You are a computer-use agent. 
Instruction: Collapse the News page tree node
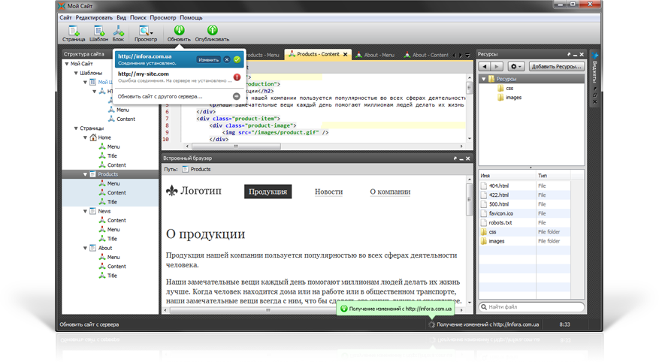[84, 212]
